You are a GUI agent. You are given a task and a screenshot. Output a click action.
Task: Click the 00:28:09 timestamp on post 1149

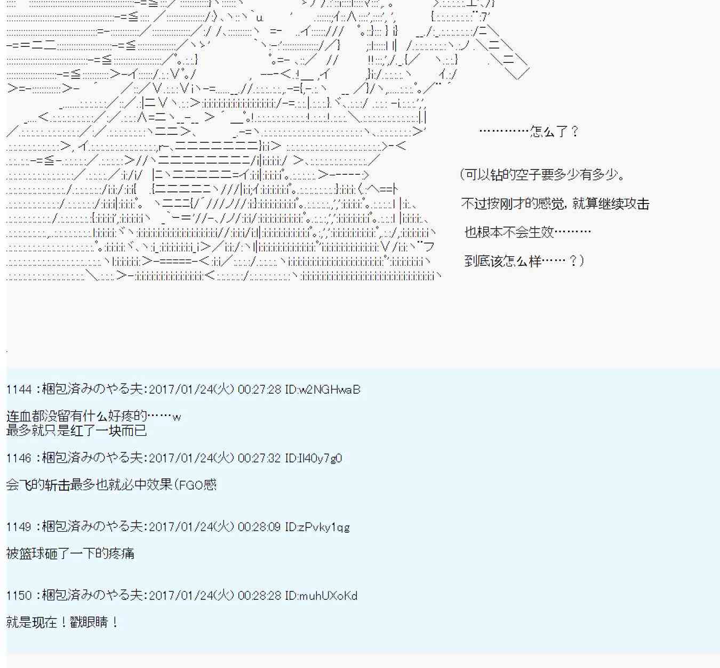(259, 527)
